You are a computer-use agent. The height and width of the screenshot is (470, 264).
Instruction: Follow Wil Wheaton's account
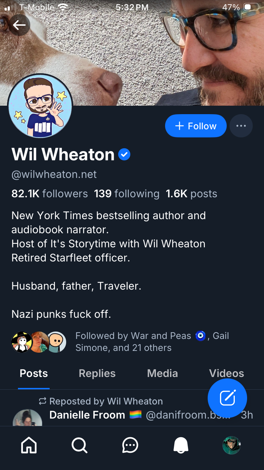(x=196, y=126)
